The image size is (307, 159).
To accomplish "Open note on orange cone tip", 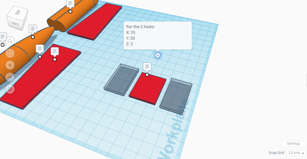I will click(33, 29).
